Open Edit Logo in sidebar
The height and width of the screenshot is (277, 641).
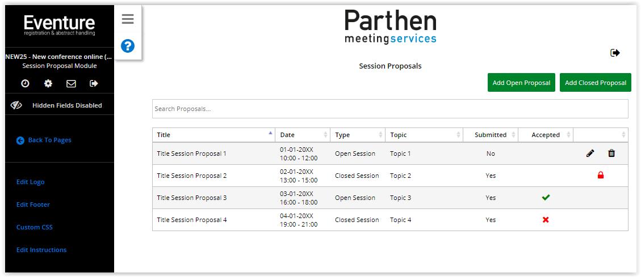point(31,182)
